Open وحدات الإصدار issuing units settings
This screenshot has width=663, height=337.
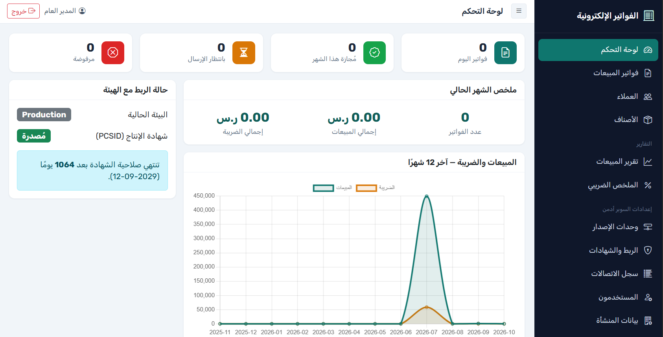tap(598, 227)
